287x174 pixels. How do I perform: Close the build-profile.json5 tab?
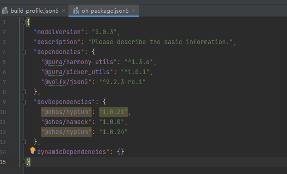[x=63, y=10]
